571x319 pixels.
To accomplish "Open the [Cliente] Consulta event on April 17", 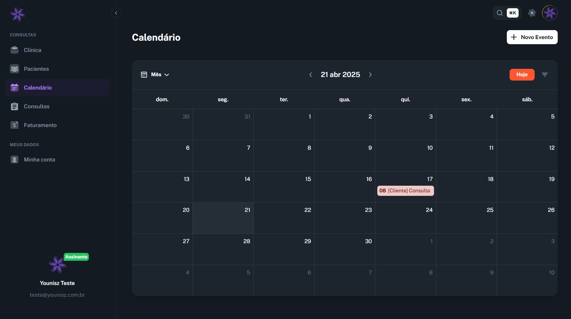I will [x=405, y=191].
